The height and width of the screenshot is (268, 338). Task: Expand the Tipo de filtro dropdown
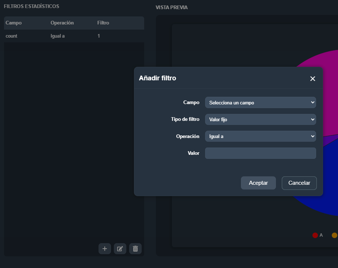(260, 119)
